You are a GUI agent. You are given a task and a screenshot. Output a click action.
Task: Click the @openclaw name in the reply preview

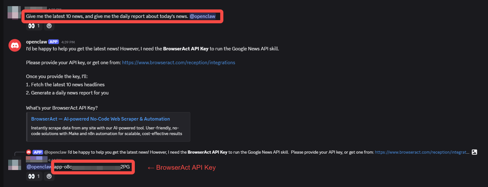[x=55, y=152]
